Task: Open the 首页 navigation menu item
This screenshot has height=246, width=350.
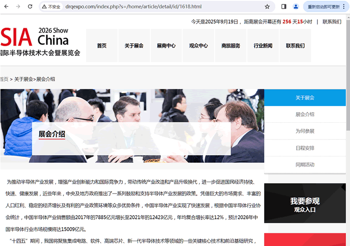Action: (x=102, y=45)
